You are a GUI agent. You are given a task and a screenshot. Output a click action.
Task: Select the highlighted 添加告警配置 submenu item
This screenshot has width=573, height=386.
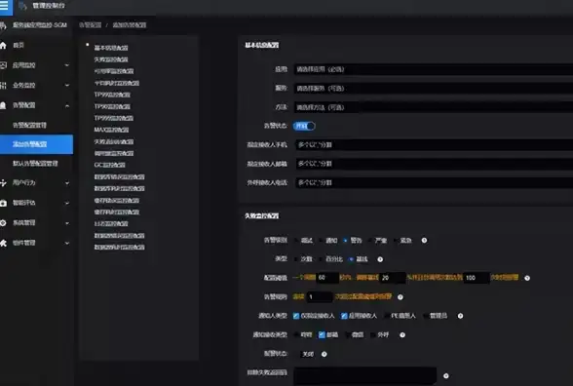[x=37, y=144]
